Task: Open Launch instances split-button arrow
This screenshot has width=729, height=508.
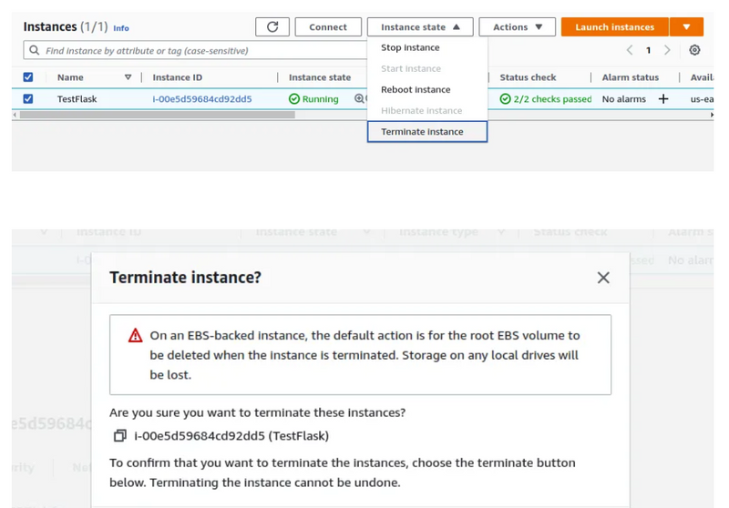Action: (x=686, y=27)
